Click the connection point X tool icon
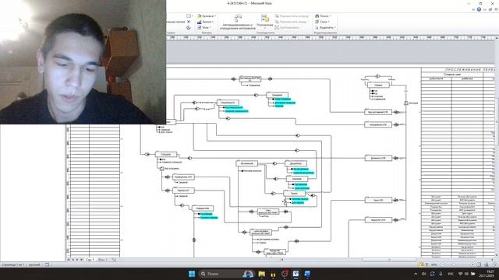 189,22
